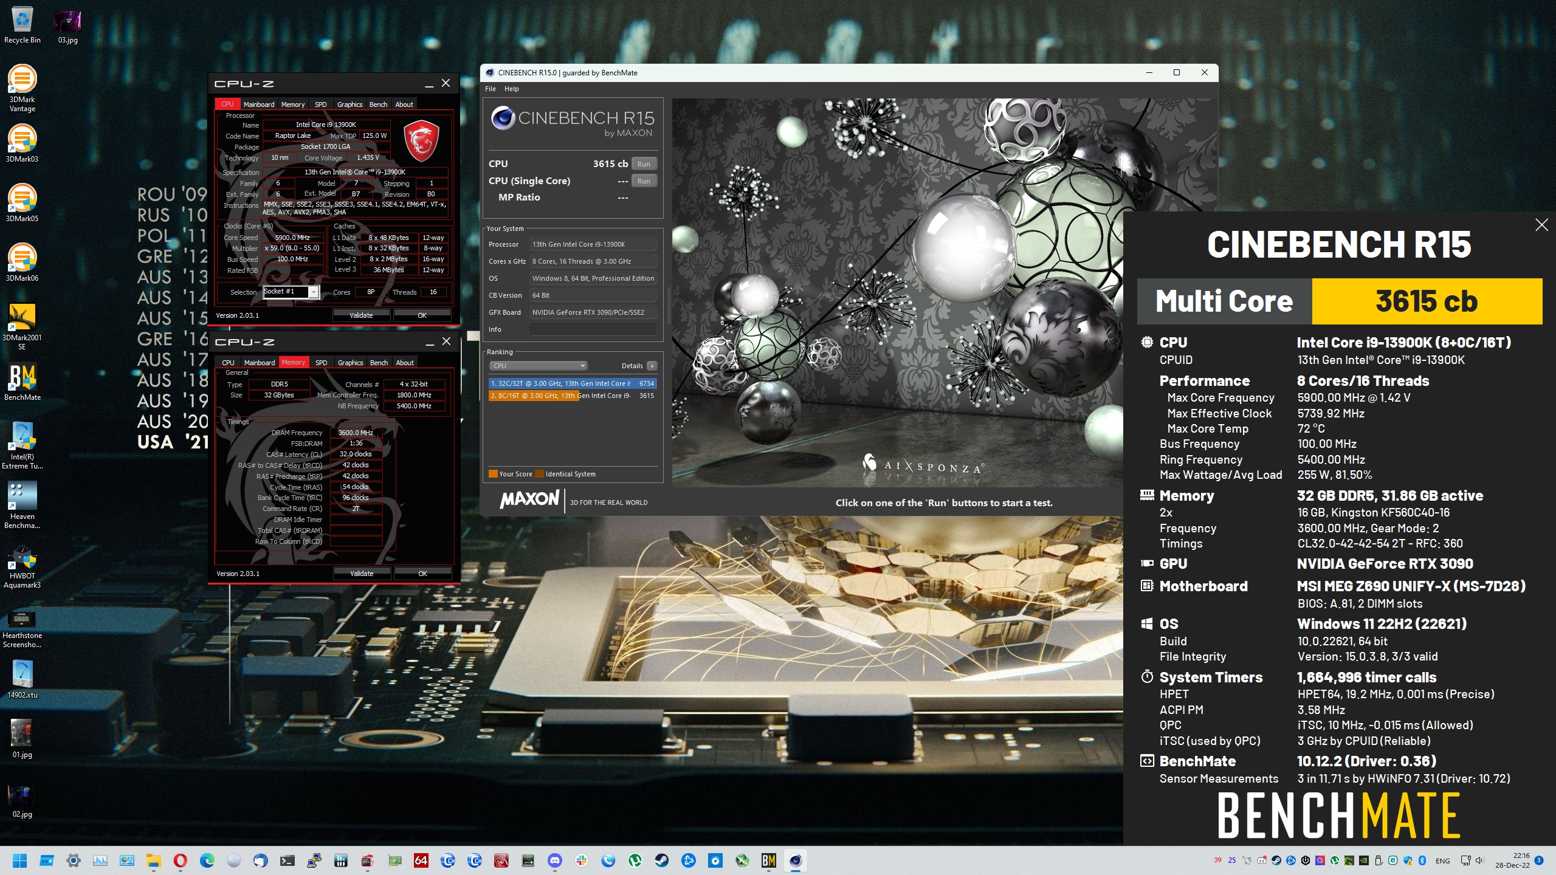This screenshot has width=1556, height=875.
Task: Select the 3DMark2001 SE desktop icon
Action: tap(22, 327)
